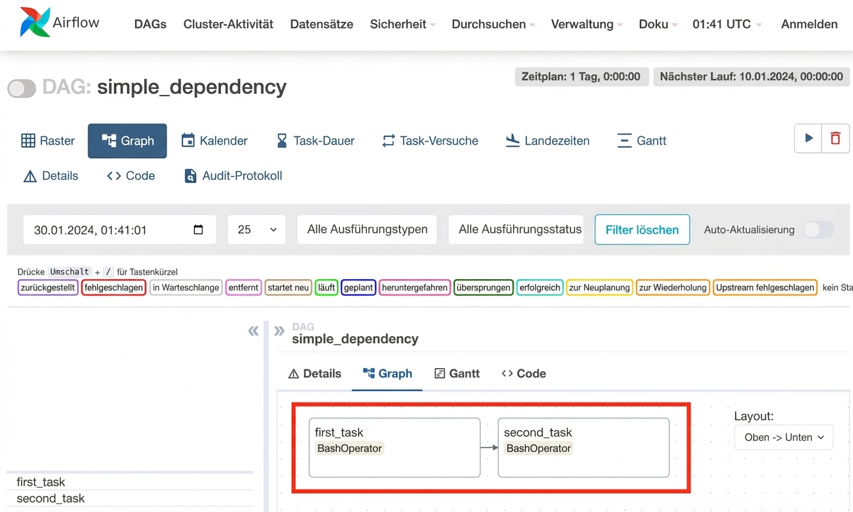
Task: Toggle the DAG pause switch for simple_dependency
Action: (22, 88)
